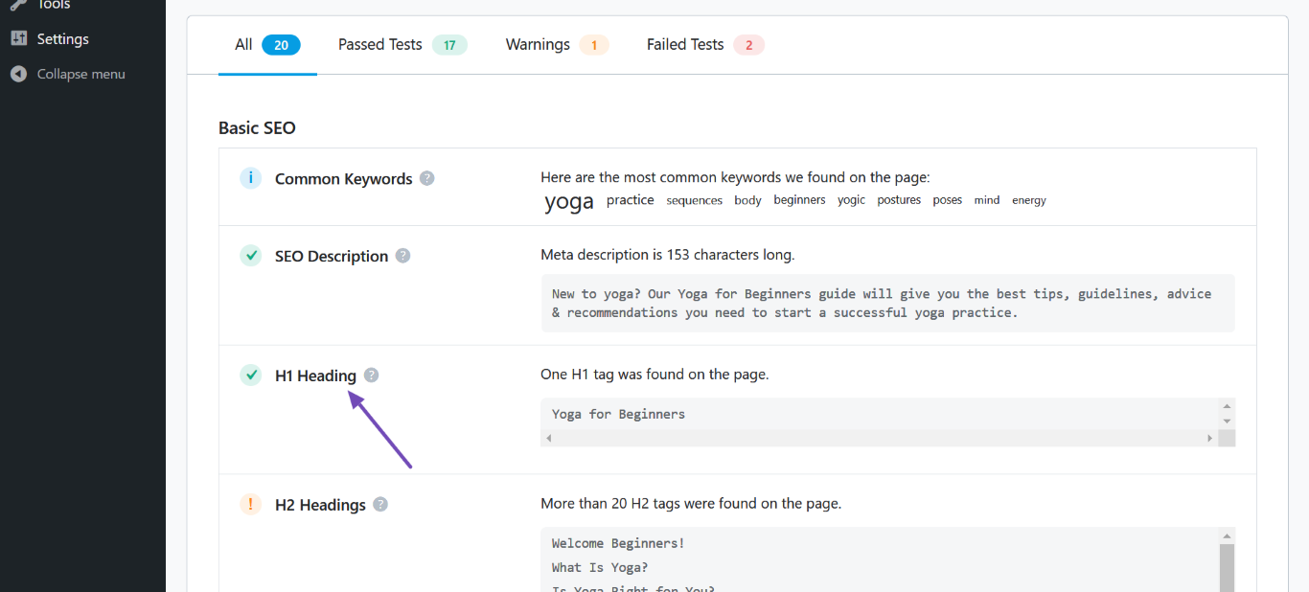The height and width of the screenshot is (592, 1309).
Task: Click green checkmark beside SEO Description
Action: point(250,256)
